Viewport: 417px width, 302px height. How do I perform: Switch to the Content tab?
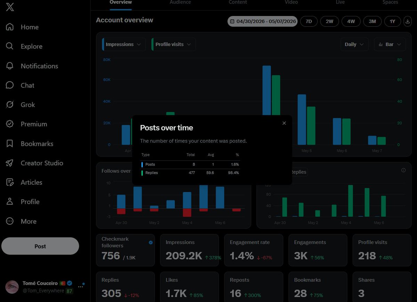tap(238, 3)
